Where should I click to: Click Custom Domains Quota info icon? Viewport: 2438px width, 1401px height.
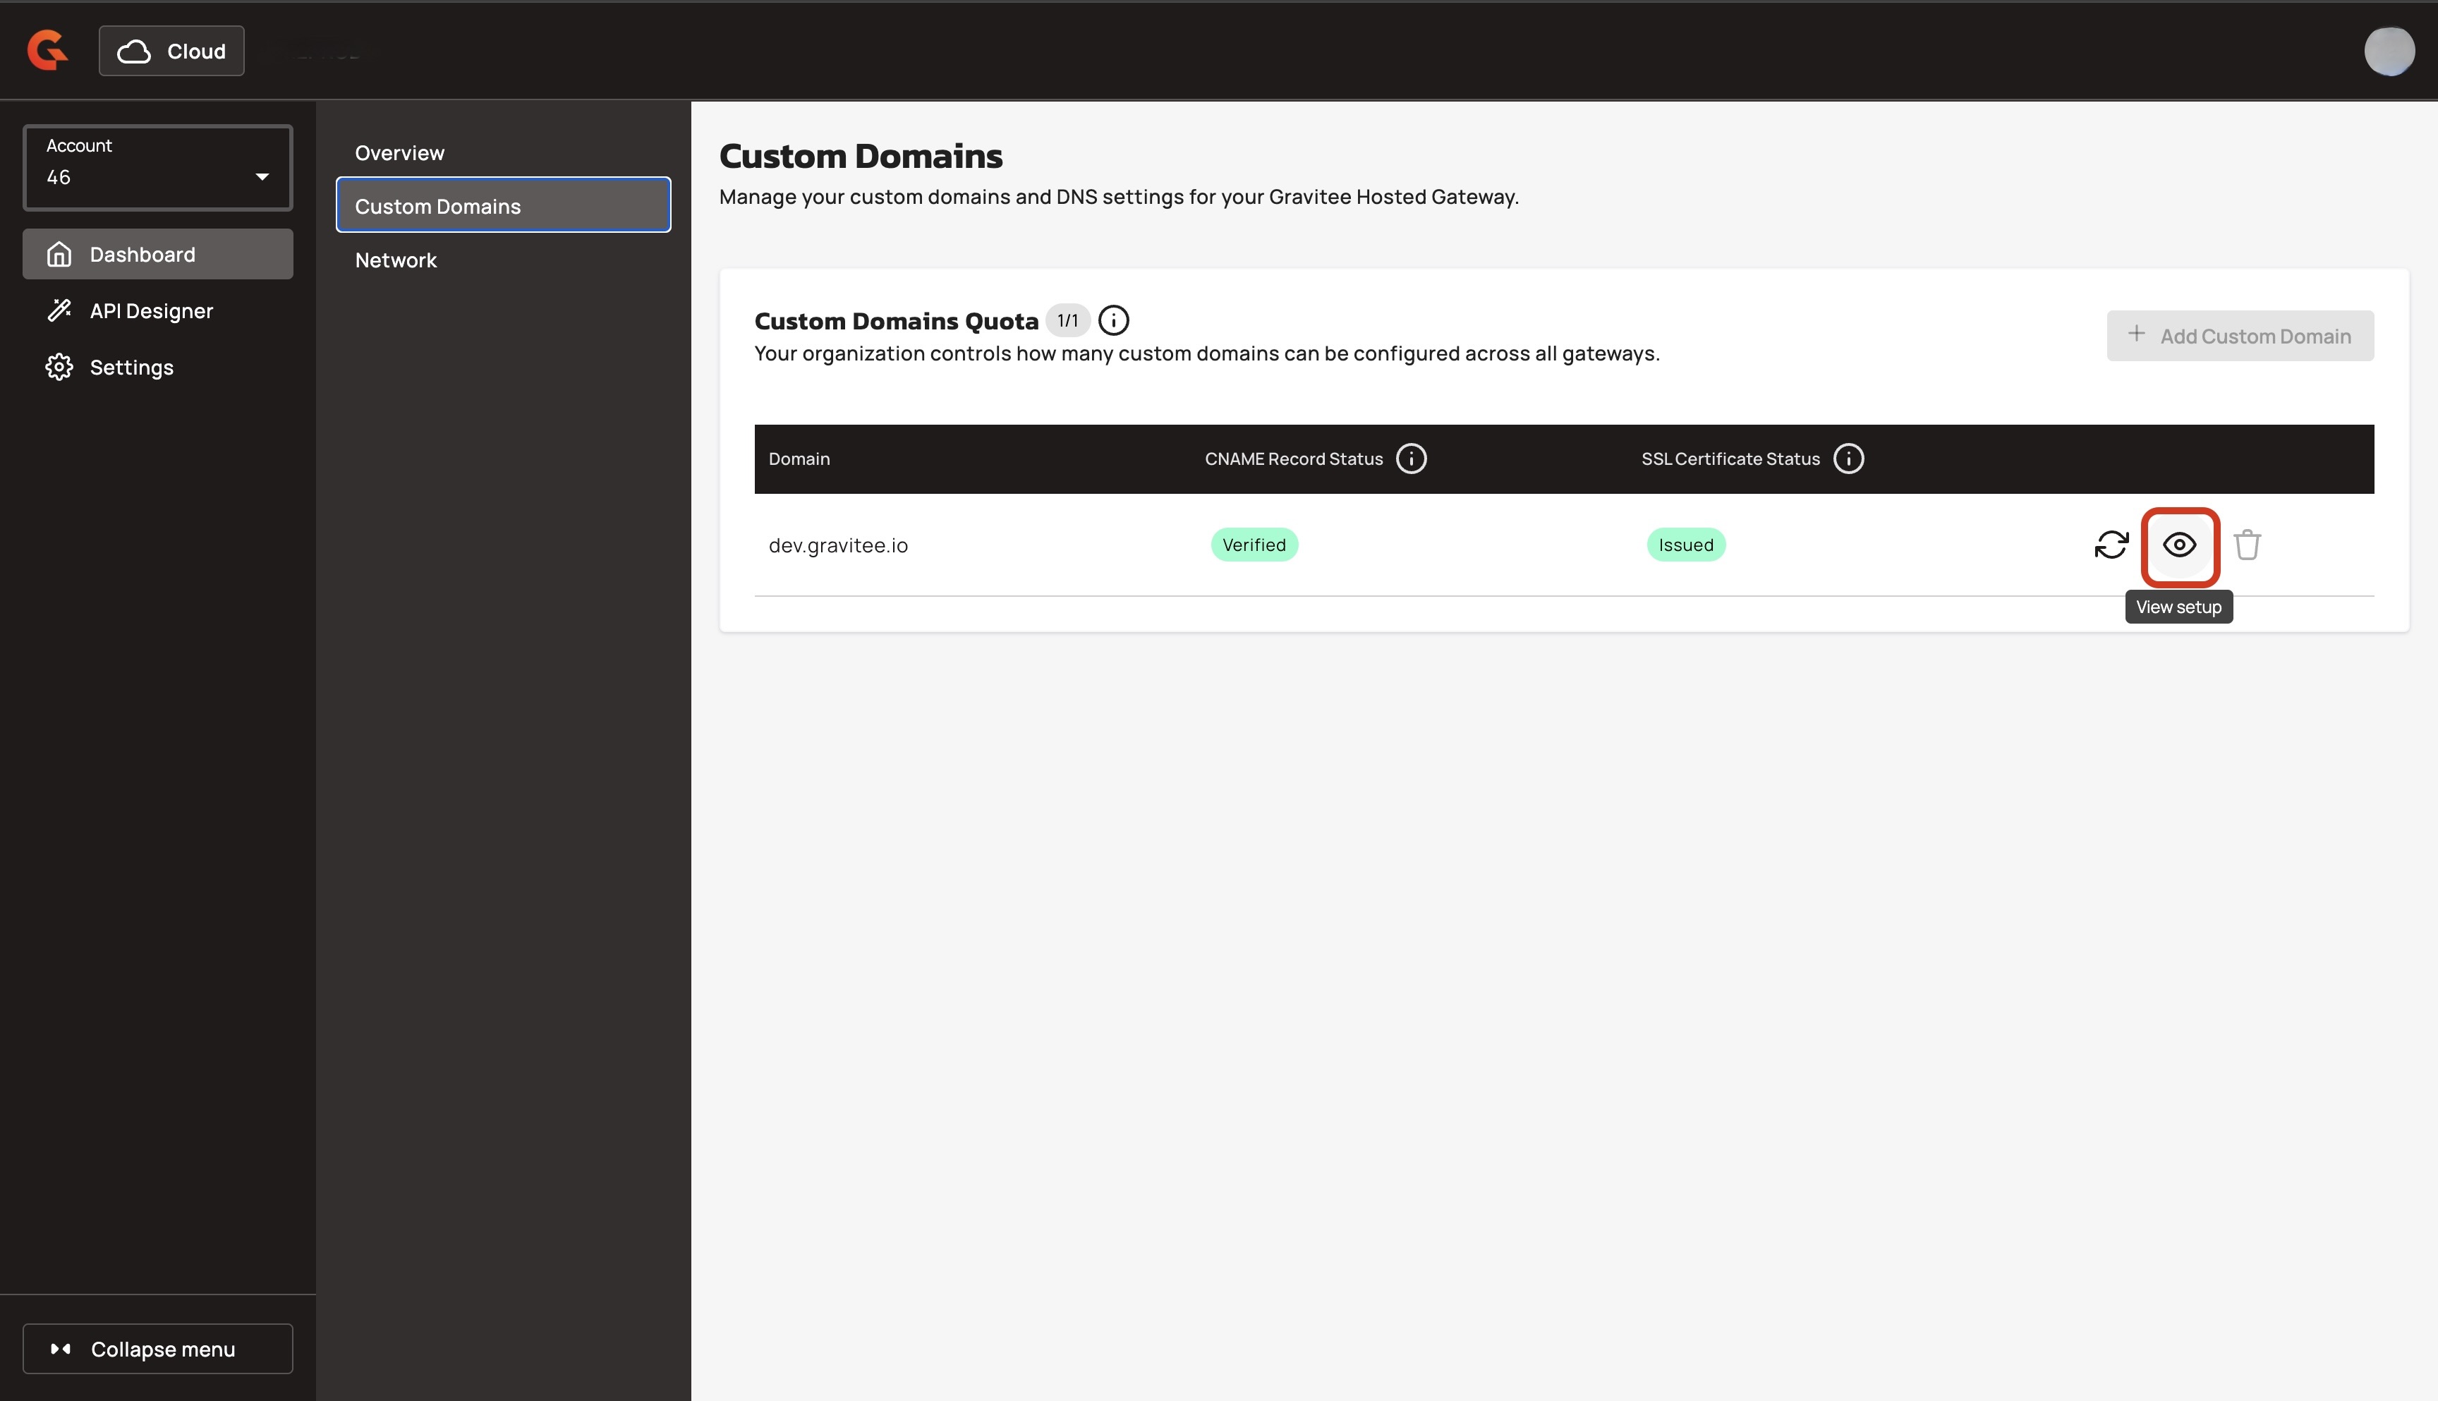tap(1113, 320)
